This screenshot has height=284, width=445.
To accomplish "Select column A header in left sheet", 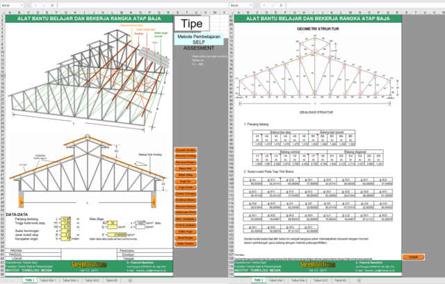I will pos(8,13).
